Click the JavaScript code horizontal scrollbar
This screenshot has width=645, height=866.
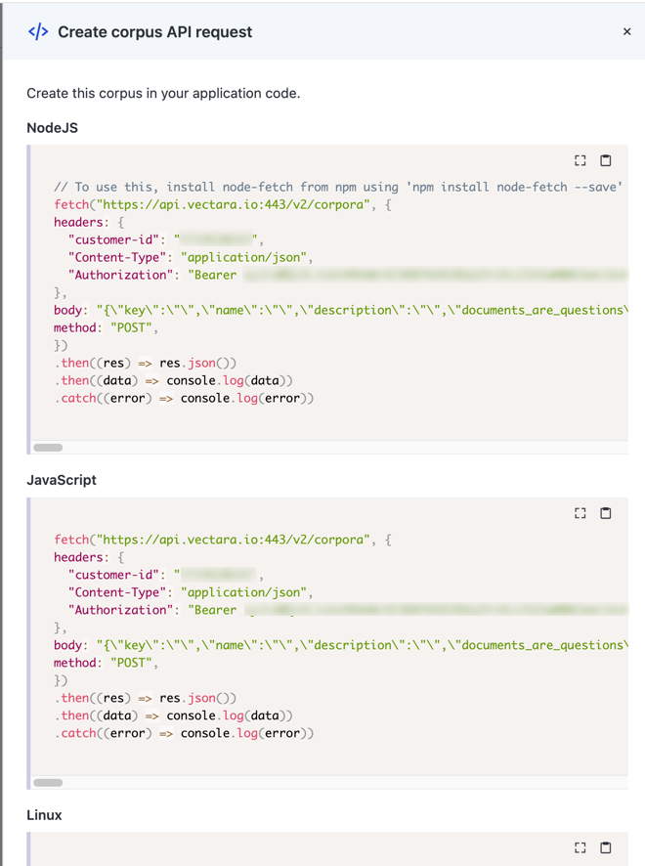coord(48,782)
